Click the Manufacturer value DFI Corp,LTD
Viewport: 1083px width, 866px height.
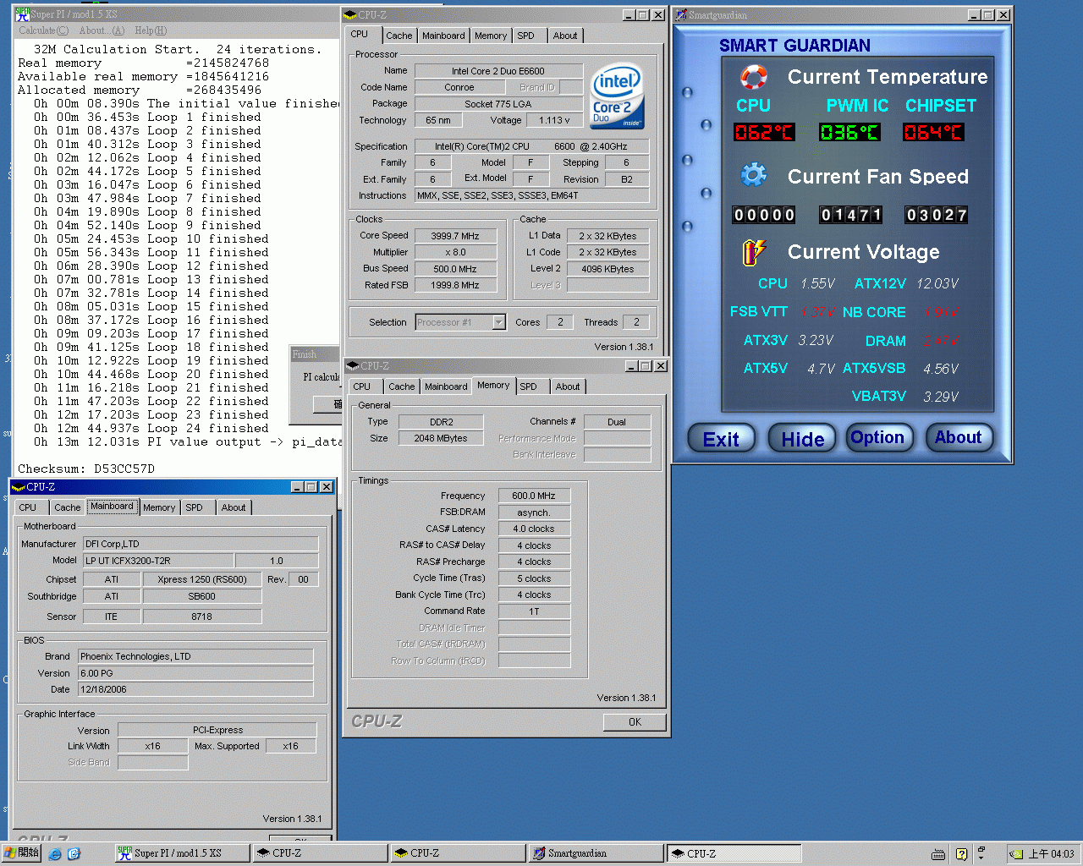201,544
